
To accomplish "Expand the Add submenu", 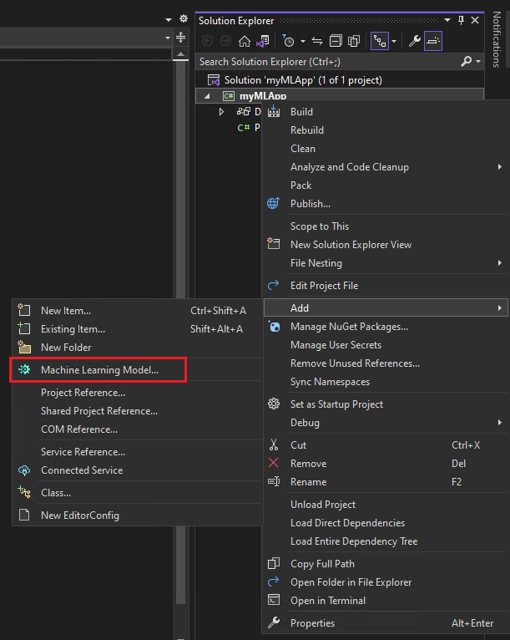I will pyautogui.click(x=386, y=307).
